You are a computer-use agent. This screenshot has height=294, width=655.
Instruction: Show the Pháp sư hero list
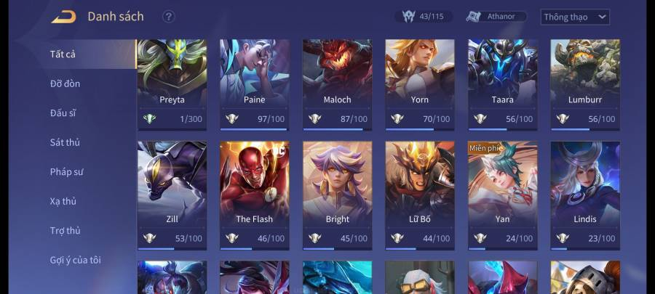point(66,172)
